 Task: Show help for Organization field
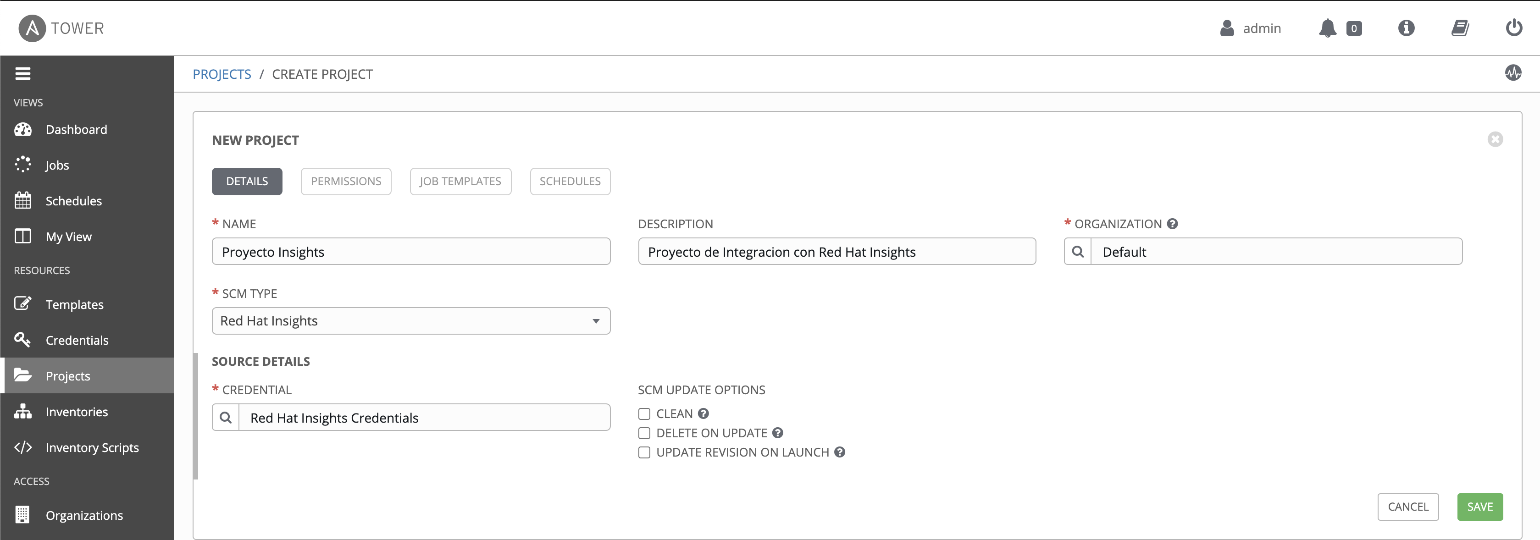pos(1172,223)
